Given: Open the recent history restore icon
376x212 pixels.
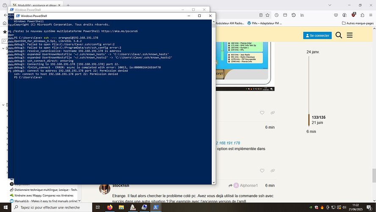Looking at the screenshot, I should click(293, 15).
